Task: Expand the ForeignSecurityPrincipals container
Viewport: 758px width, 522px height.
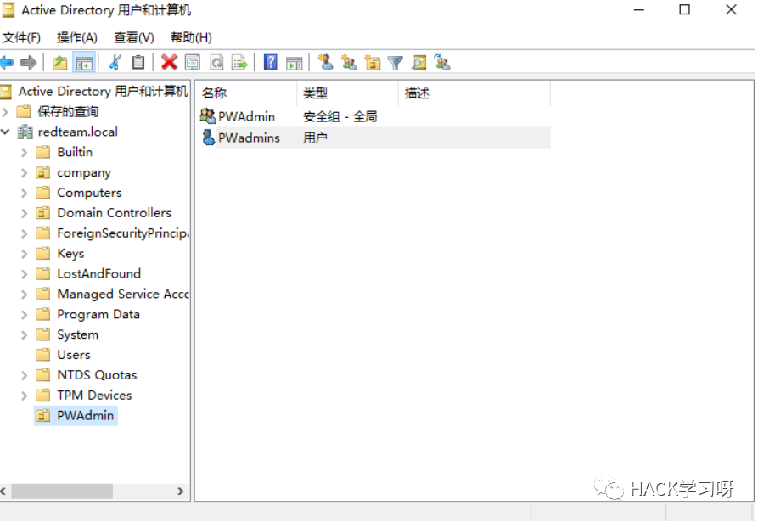Action: pyautogui.click(x=24, y=234)
